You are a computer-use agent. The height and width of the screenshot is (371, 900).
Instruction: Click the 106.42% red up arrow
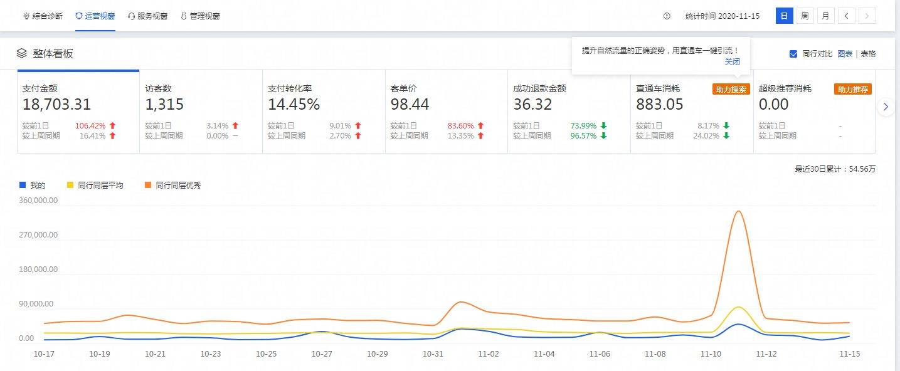click(x=112, y=125)
